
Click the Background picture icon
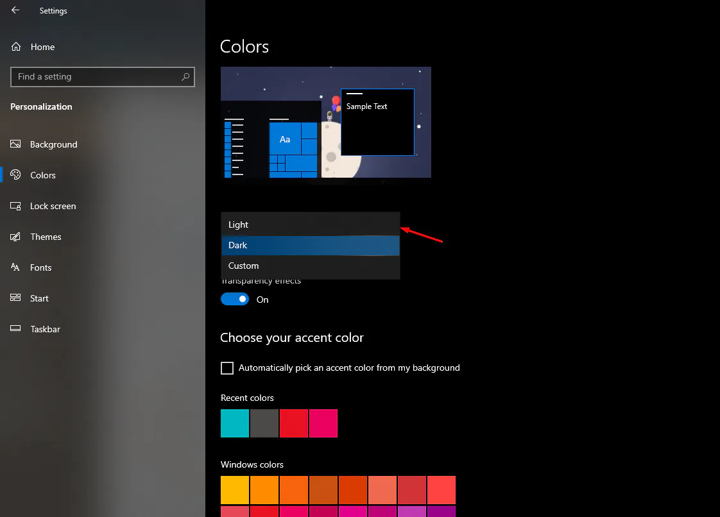click(15, 144)
